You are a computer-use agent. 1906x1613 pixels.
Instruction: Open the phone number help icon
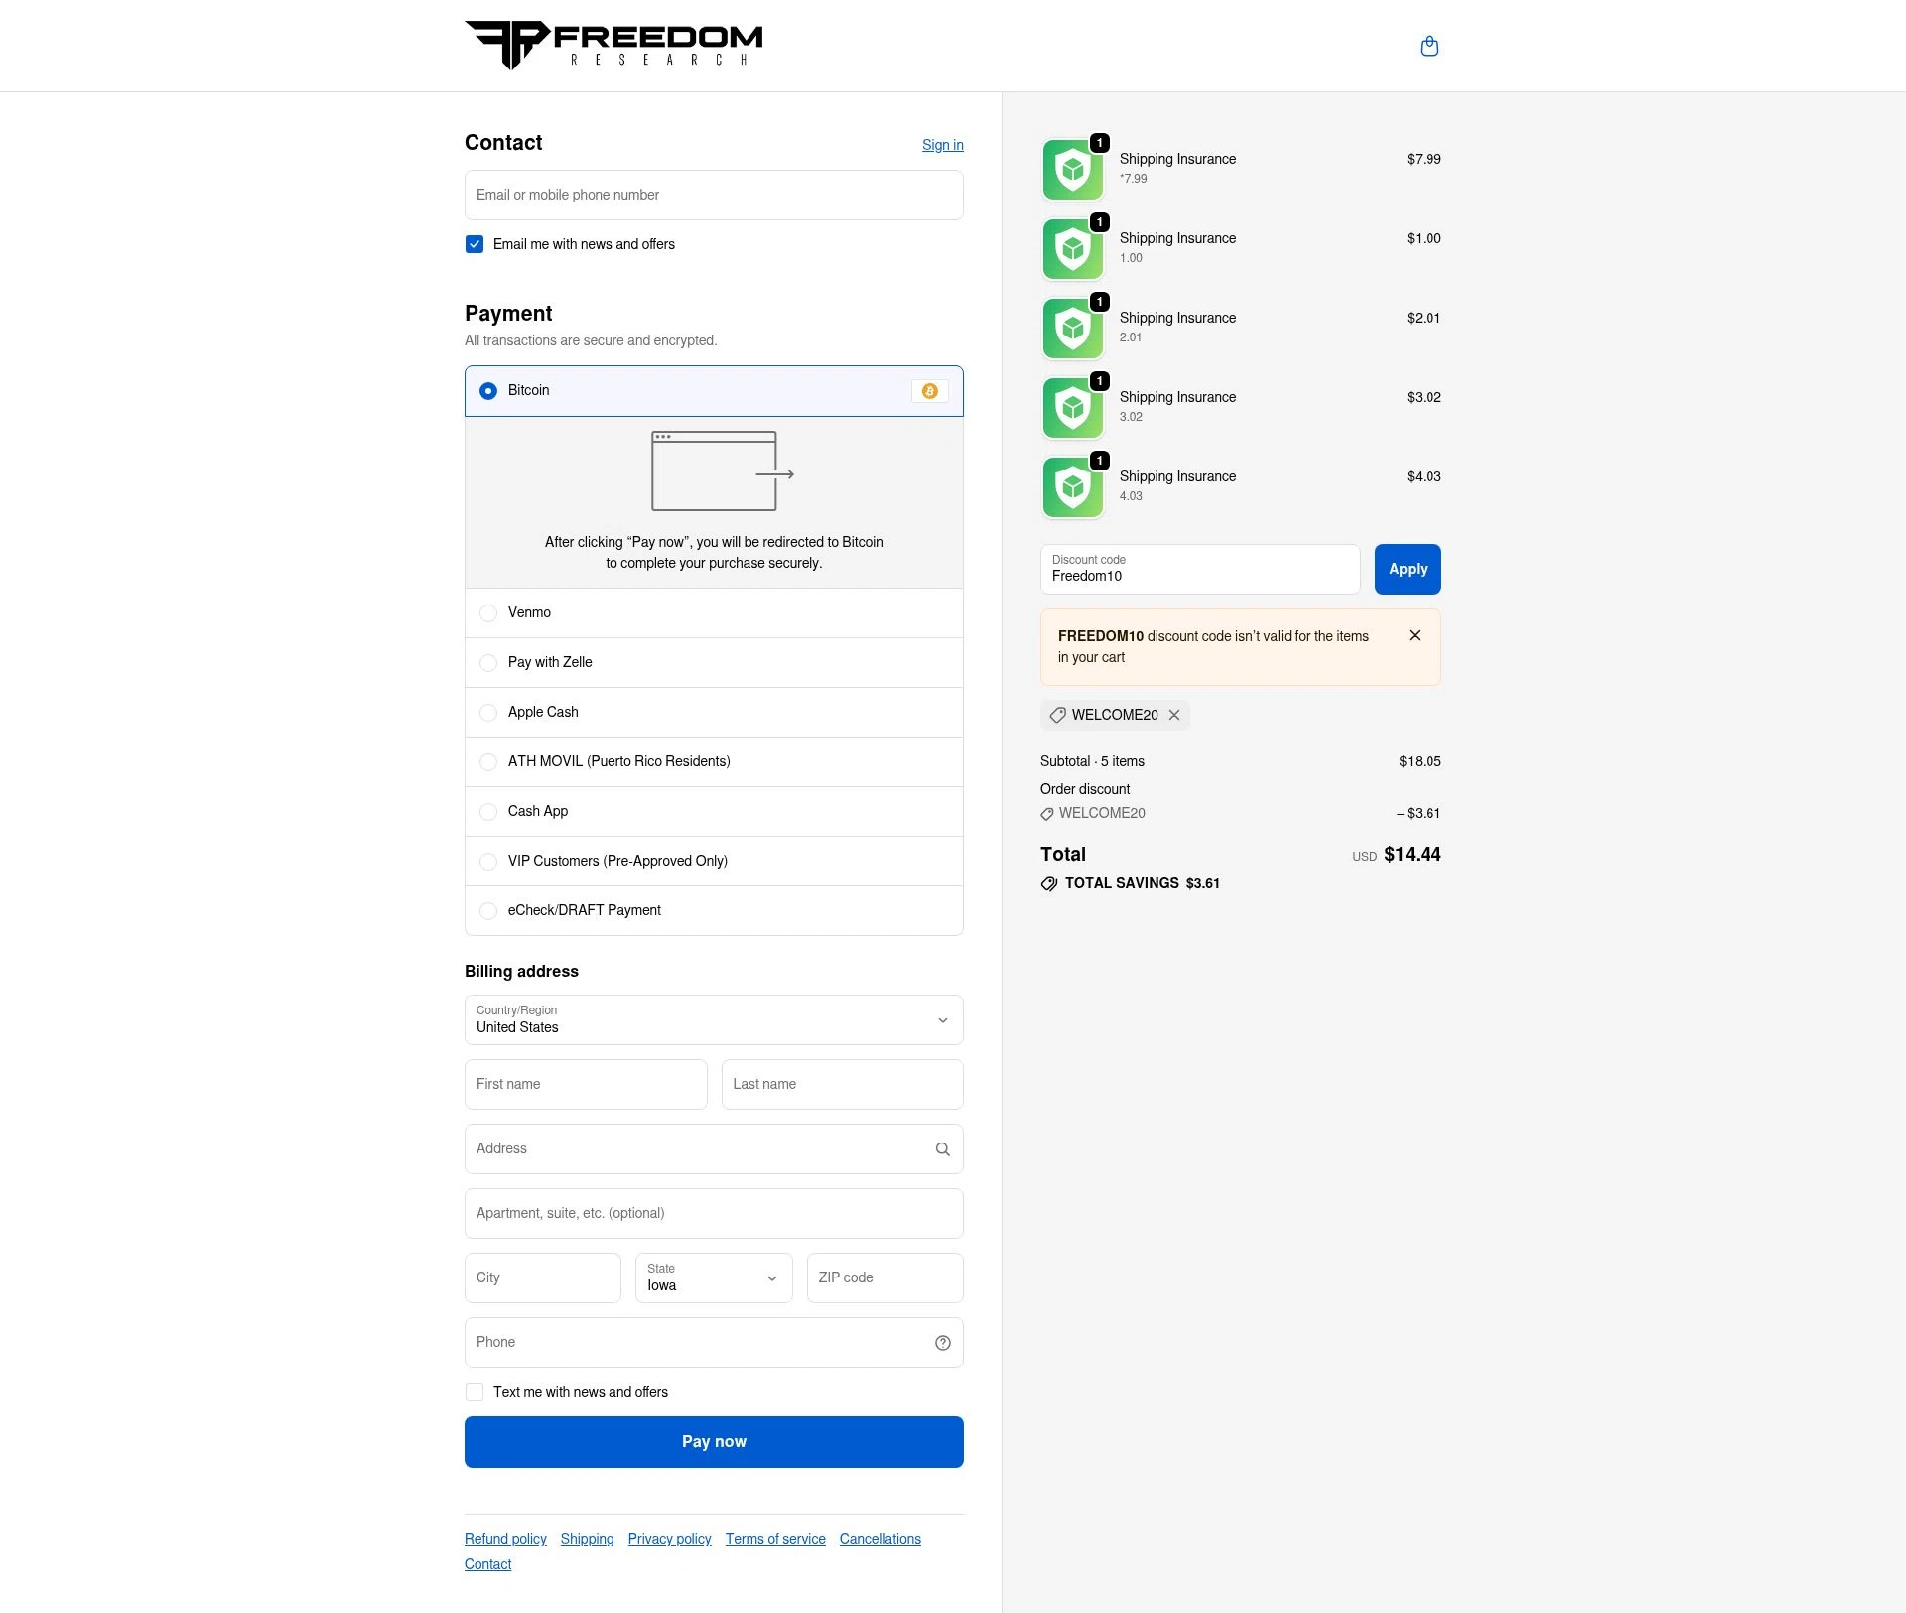pyautogui.click(x=941, y=1342)
